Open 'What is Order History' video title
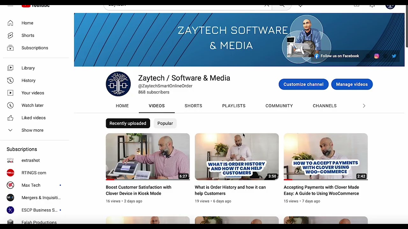Screen dimensions: 408x229 coord(230,190)
